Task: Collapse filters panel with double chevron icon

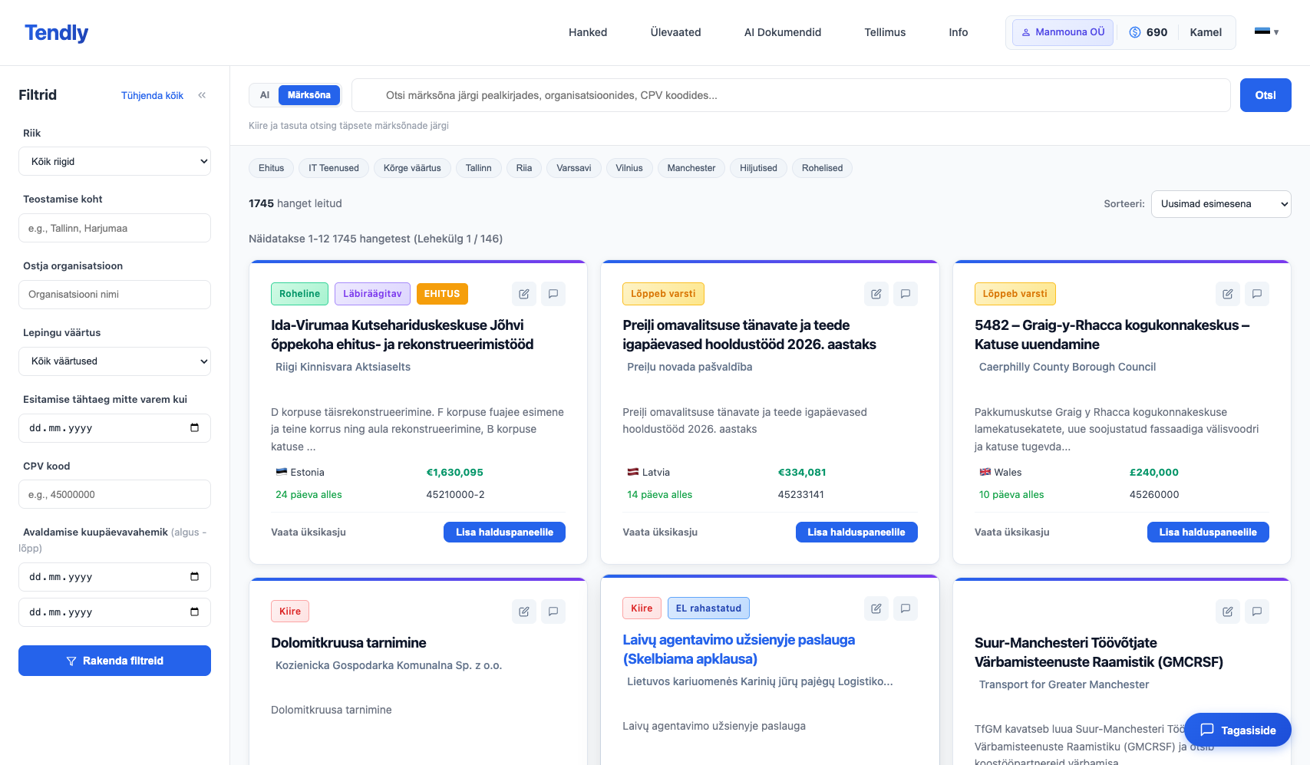Action: click(202, 95)
